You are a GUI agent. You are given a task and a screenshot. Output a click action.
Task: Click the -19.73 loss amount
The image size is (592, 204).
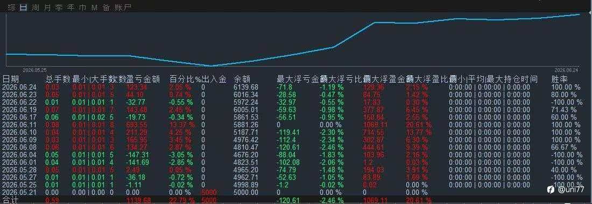[136, 117]
